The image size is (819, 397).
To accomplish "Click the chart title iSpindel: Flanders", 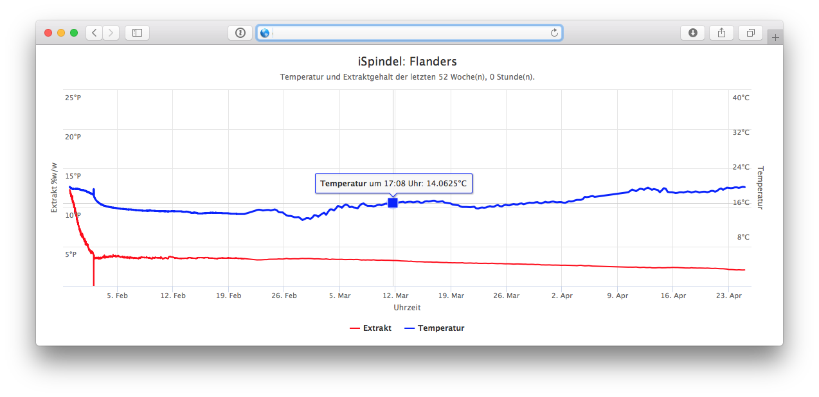I will click(x=408, y=62).
